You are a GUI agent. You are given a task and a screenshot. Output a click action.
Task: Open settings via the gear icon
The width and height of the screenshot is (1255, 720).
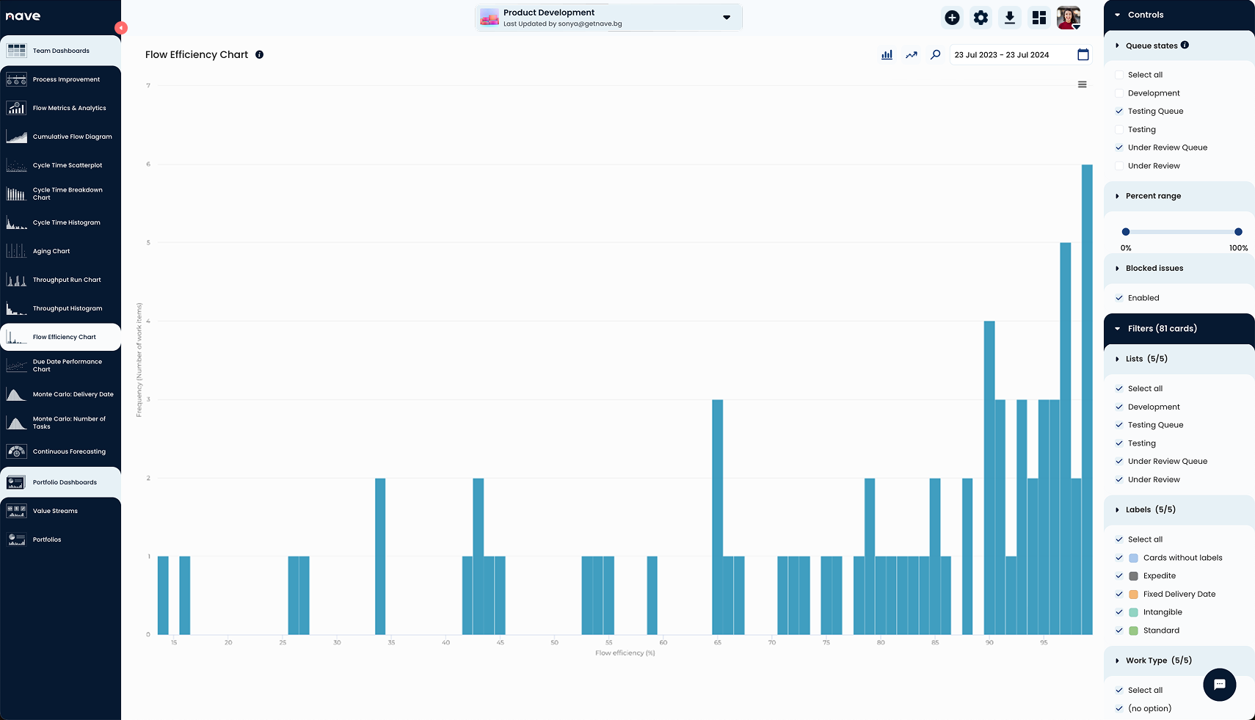(981, 18)
